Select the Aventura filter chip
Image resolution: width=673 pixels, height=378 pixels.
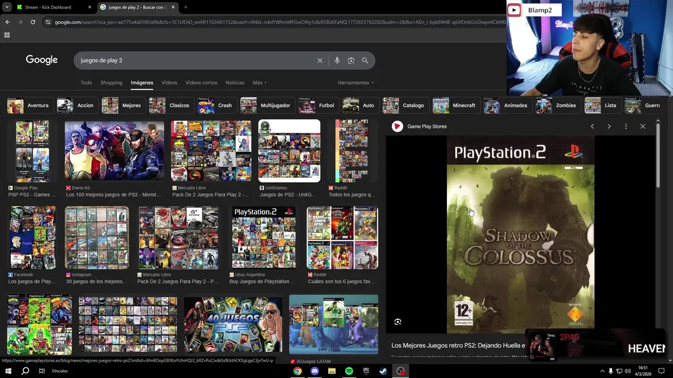30,106
